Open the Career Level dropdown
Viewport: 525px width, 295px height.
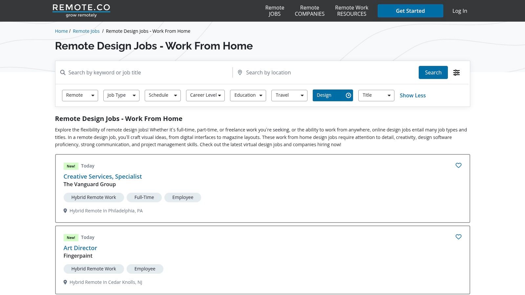point(205,95)
